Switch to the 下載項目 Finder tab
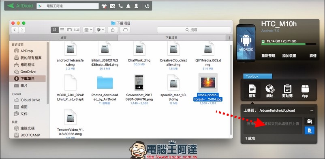325x159 pixels. pos(171,38)
